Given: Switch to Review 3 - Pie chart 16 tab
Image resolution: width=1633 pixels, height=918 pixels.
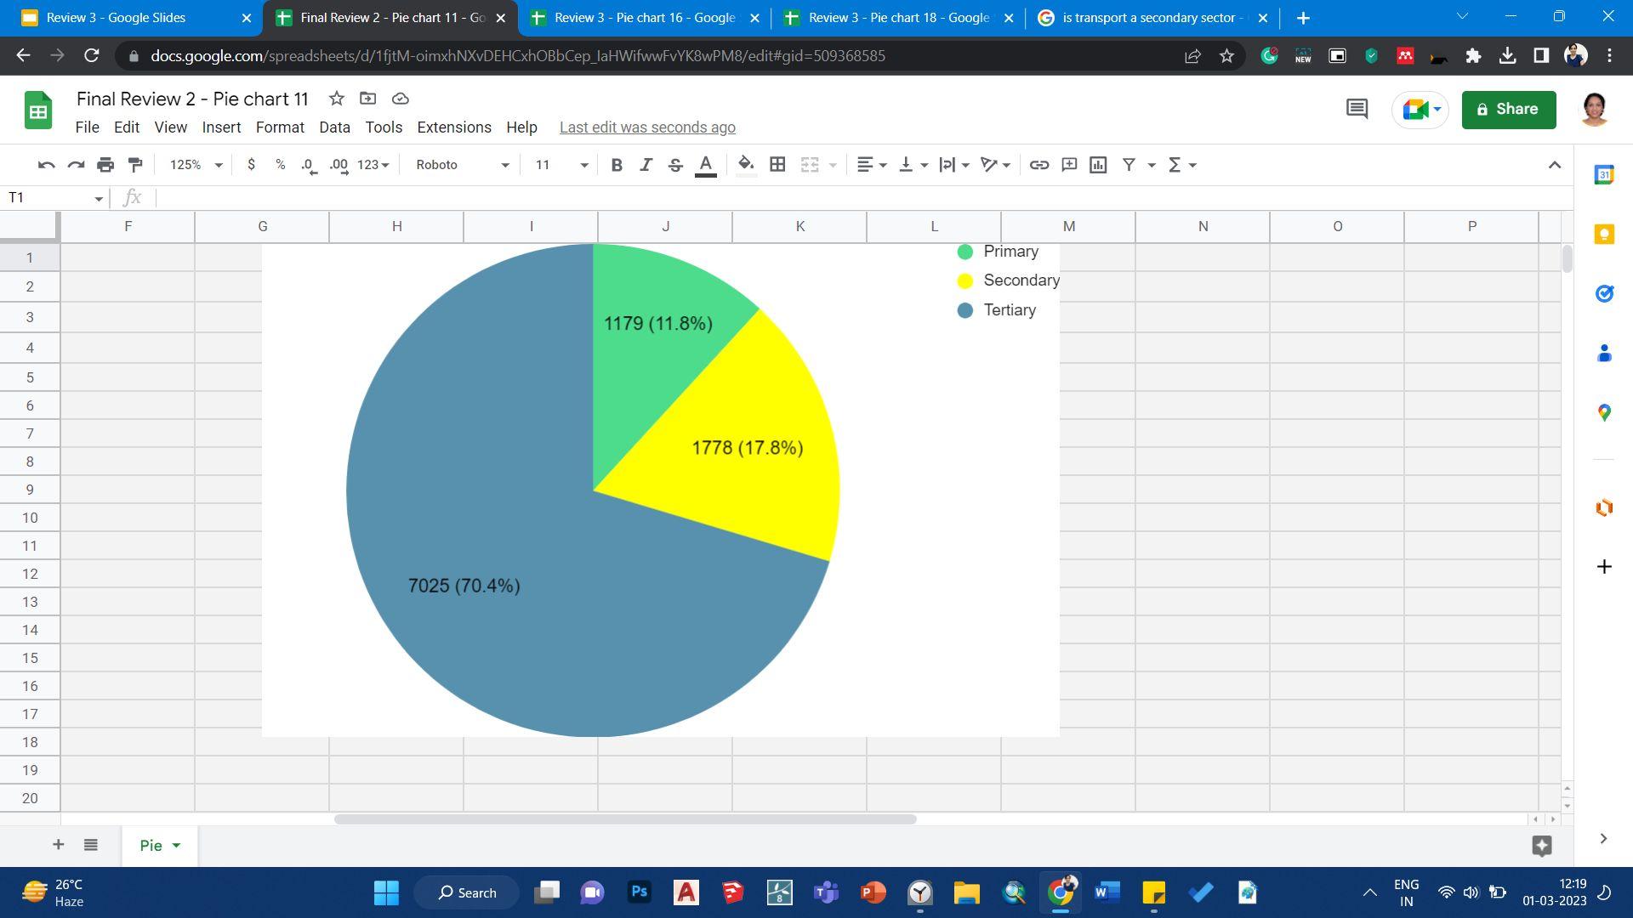Looking at the screenshot, I should tap(644, 18).
